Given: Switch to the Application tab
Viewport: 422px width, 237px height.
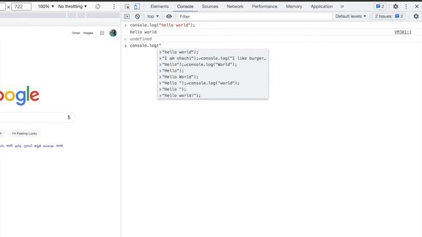Looking at the screenshot, I should coord(322,7).
